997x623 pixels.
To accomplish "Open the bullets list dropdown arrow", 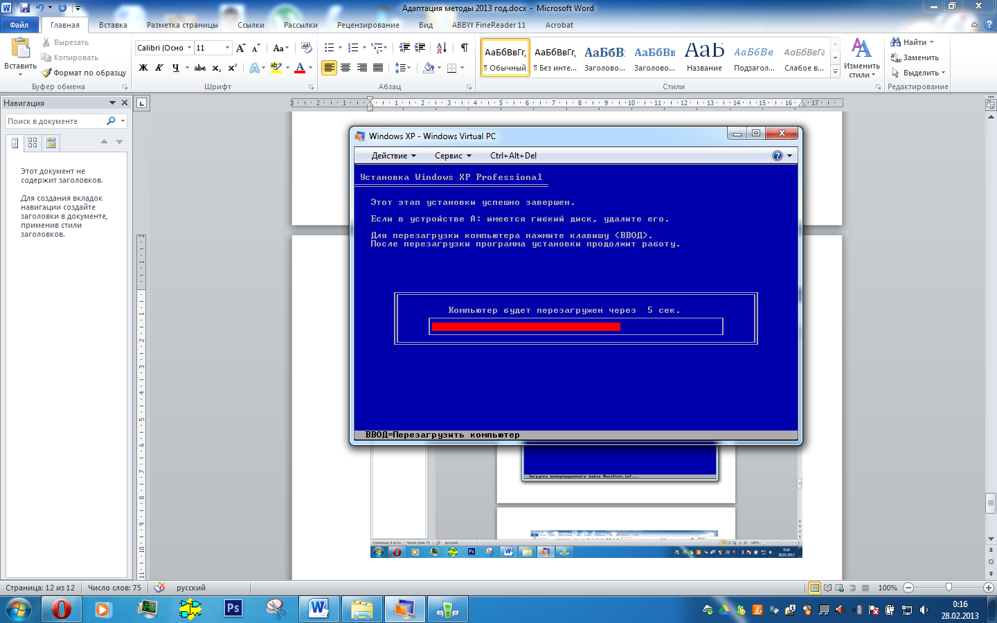I will (x=340, y=48).
